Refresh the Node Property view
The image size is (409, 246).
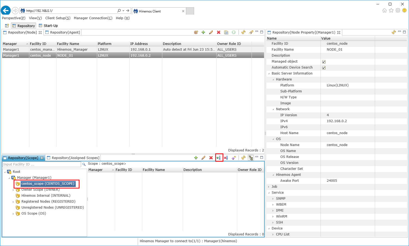tap(394, 32)
